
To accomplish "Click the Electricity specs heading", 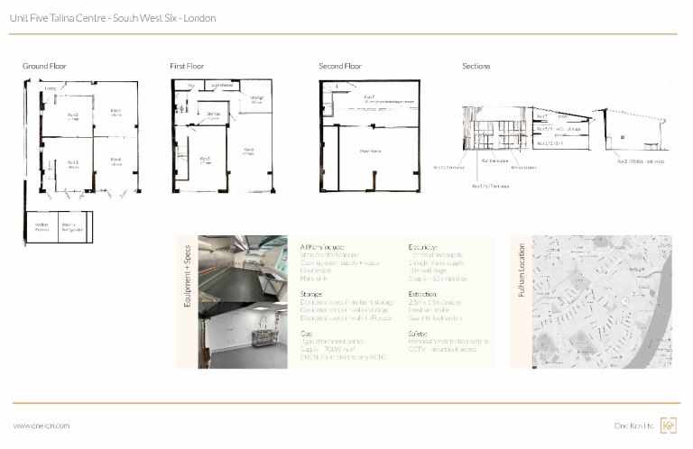I will [x=422, y=247].
